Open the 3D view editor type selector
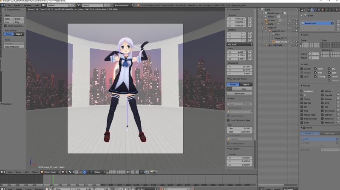The image size is (340, 190). click(3, 172)
